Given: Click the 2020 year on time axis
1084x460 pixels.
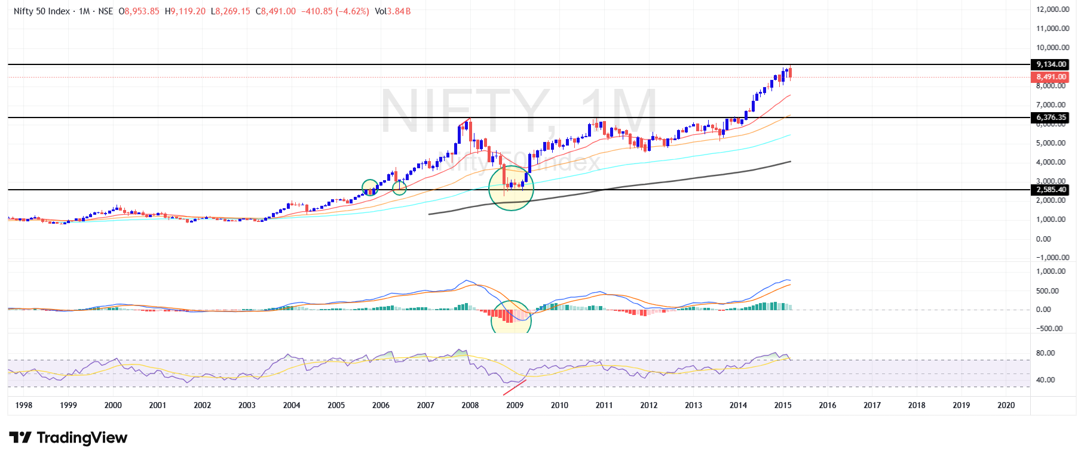Looking at the screenshot, I should coord(1006,405).
